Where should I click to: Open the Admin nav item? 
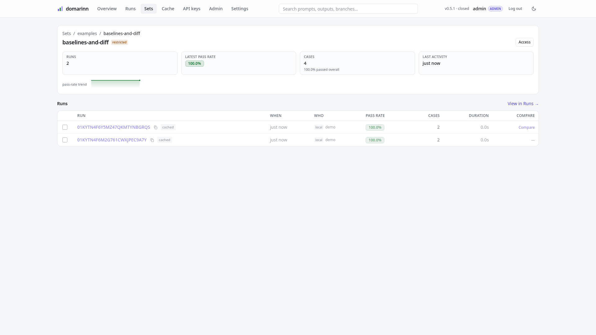(216, 9)
